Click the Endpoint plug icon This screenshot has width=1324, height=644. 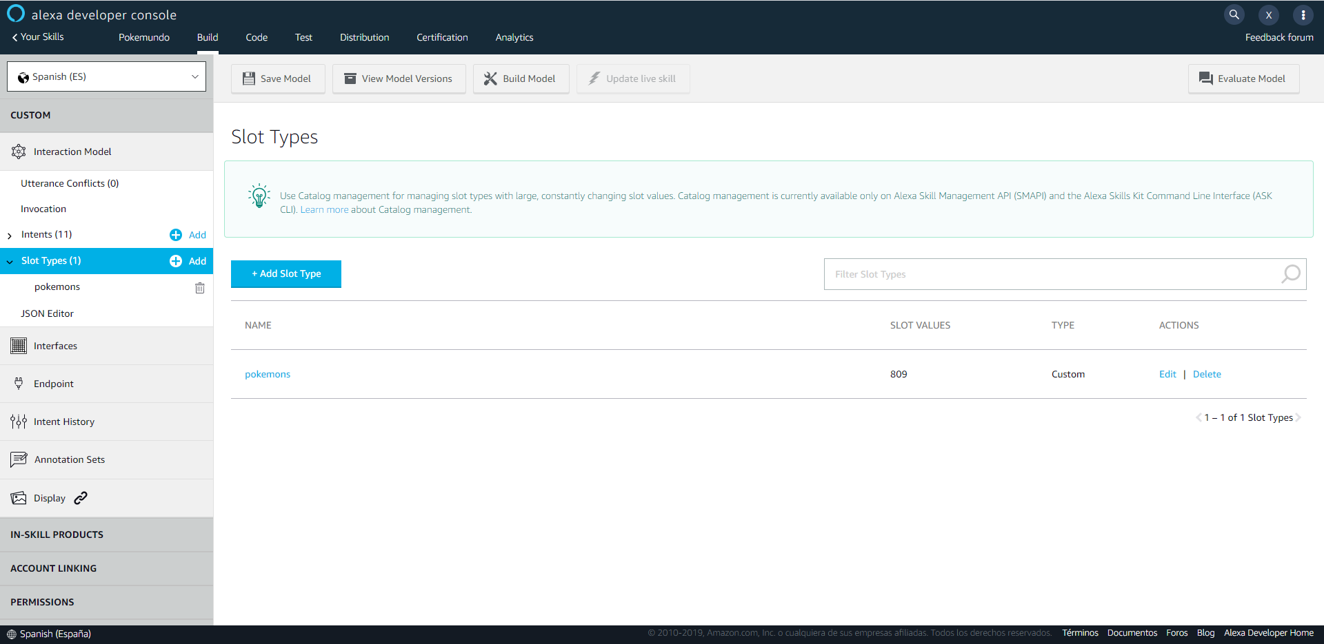[x=19, y=384]
